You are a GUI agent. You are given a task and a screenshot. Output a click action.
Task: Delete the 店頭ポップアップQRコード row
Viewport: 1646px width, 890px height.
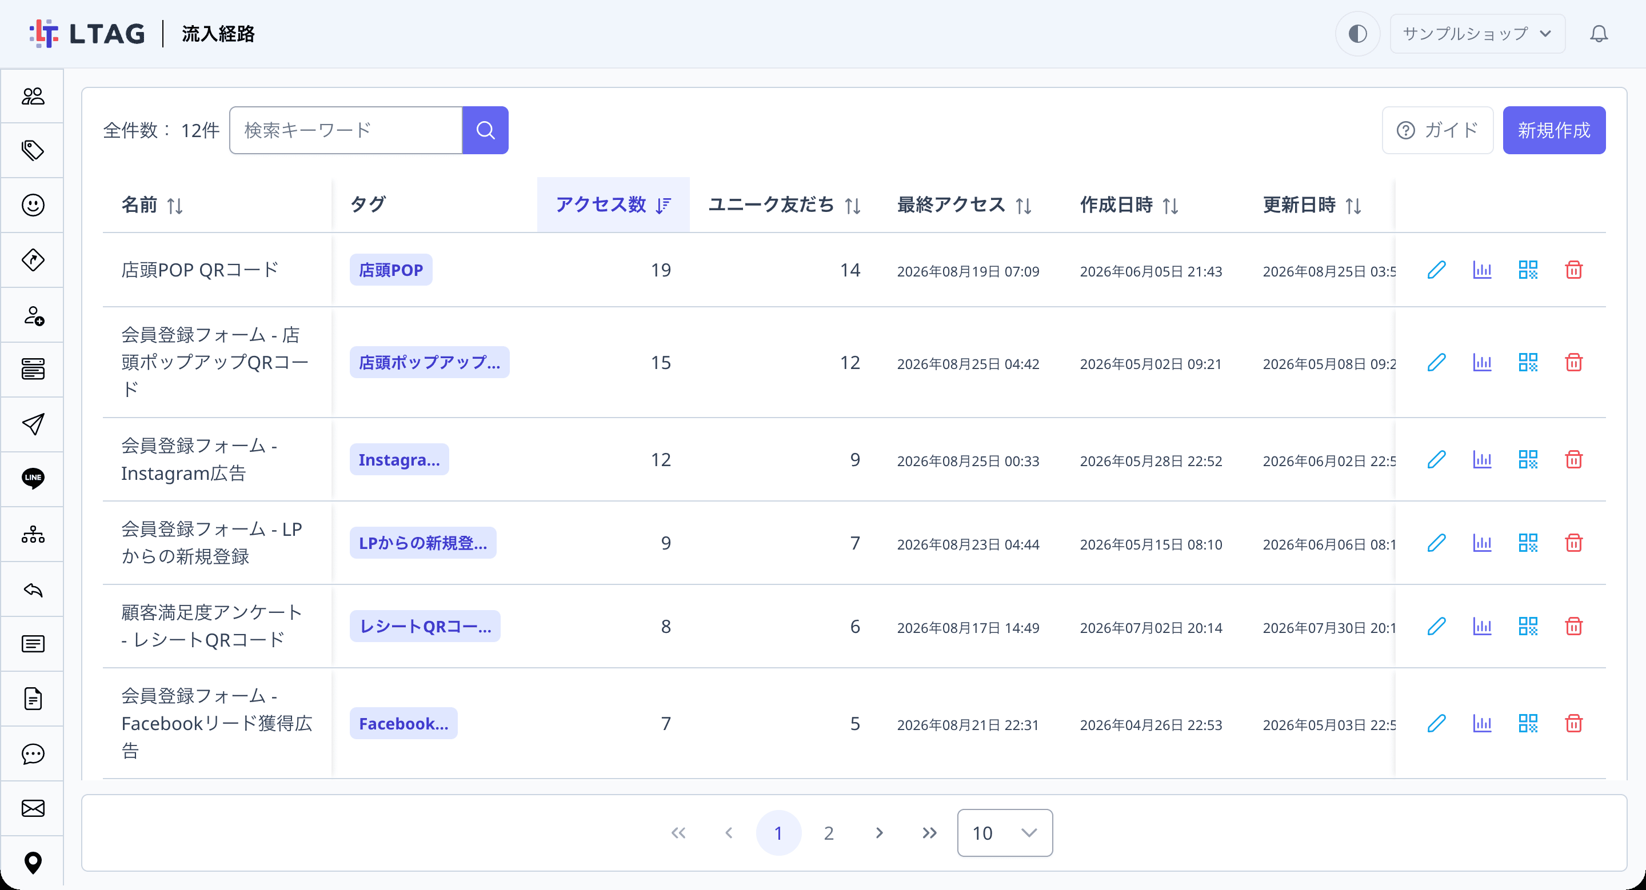tap(1574, 363)
